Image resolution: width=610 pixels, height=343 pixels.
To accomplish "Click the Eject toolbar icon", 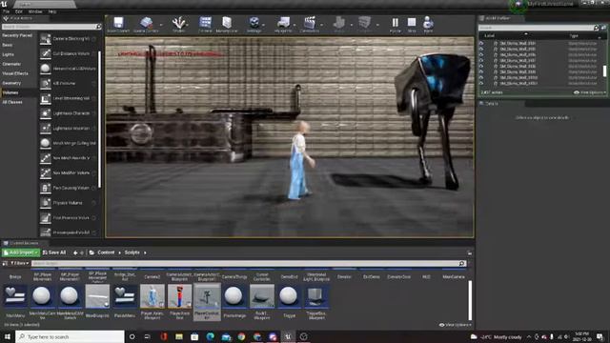I will pyautogui.click(x=428, y=23).
